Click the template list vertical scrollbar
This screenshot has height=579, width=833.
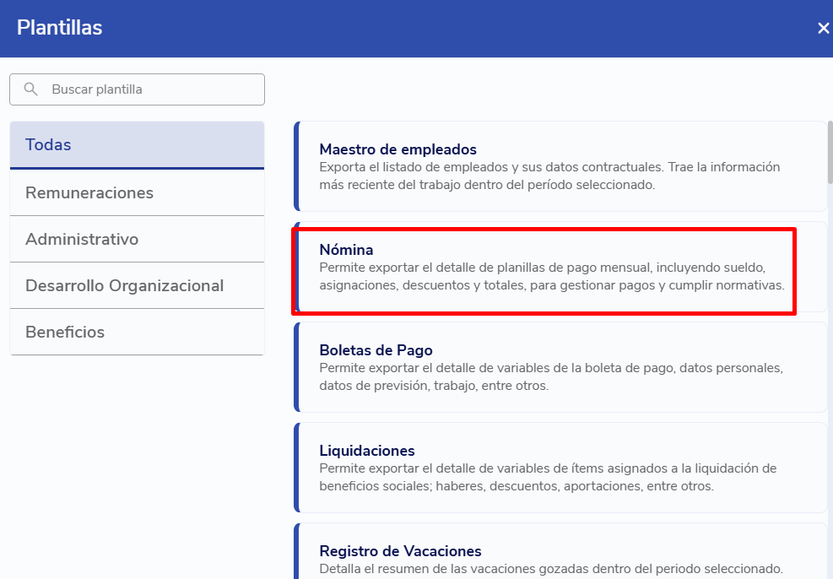click(x=830, y=152)
